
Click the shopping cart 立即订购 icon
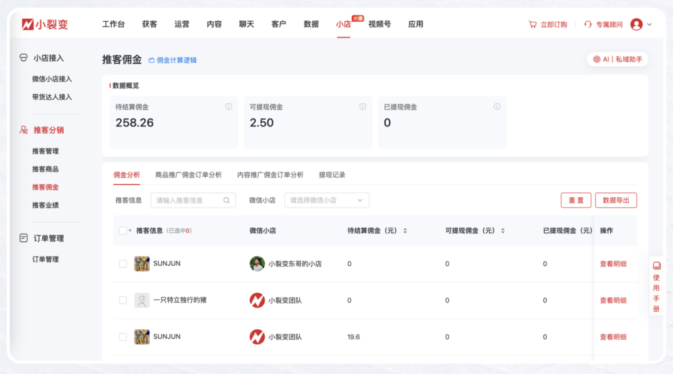pos(532,24)
